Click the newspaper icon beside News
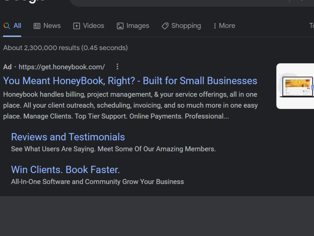This screenshot has height=236, width=314. pyautogui.click(x=37, y=26)
